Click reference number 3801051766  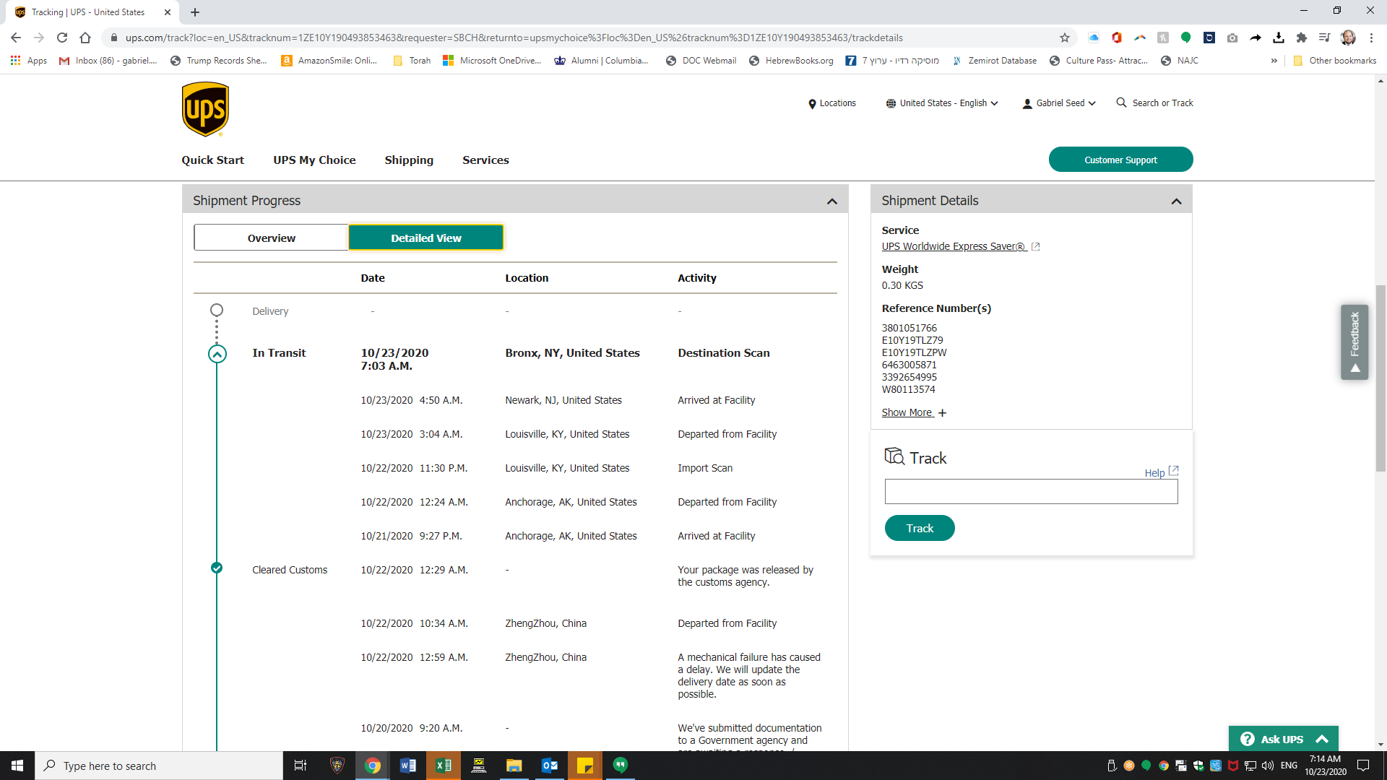909,328
